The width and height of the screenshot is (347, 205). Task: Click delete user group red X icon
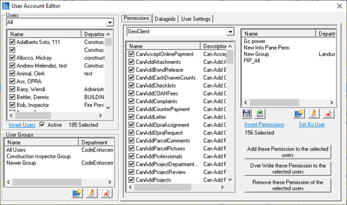[x=106, y=193]
